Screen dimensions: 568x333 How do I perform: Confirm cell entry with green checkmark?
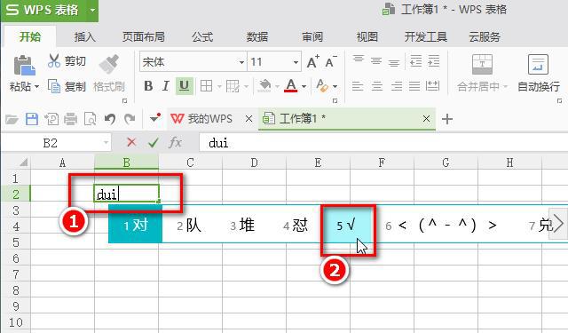point(154,142)
